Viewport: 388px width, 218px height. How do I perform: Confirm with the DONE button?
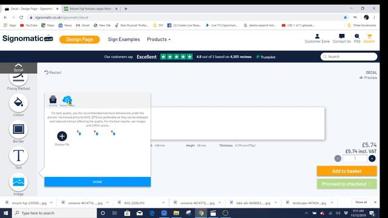click(x=98, y=182)
